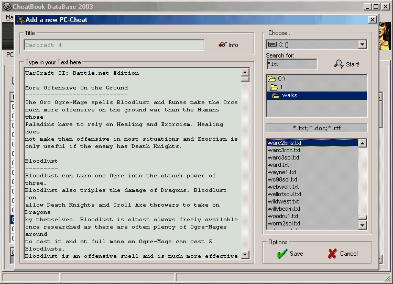Click the Search for *.txt field
393x284 pixels.
coord(291,64)
